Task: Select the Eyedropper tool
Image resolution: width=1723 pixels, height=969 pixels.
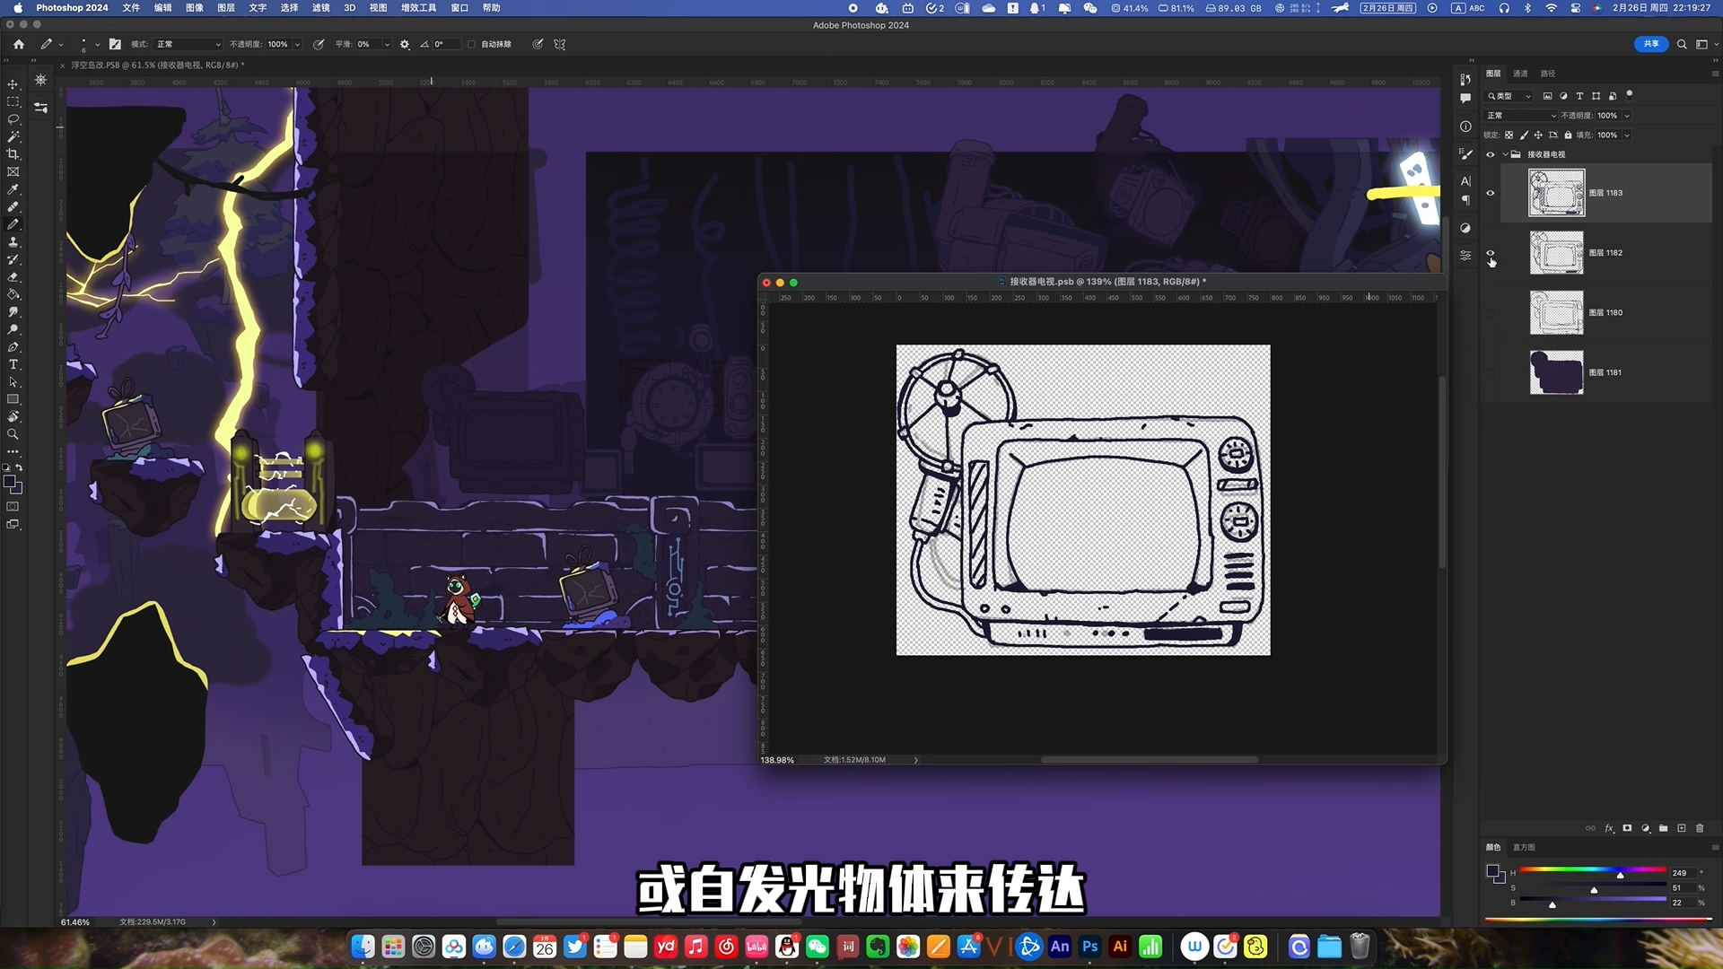Action: (x=13, y=189)
